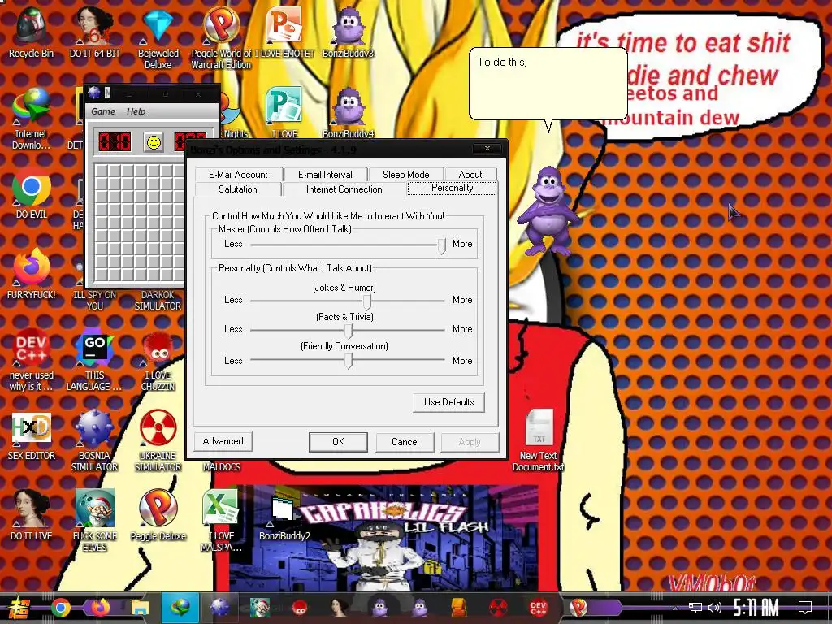Launch Peggle Deluxe from the desktop
Screen dimensions: 832x624
pos(158,514)
